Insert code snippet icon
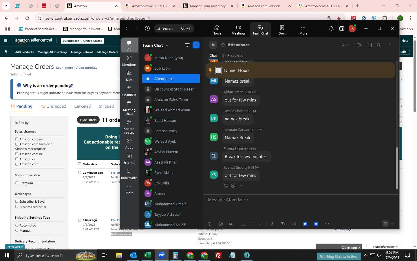 tap(294, 224)
